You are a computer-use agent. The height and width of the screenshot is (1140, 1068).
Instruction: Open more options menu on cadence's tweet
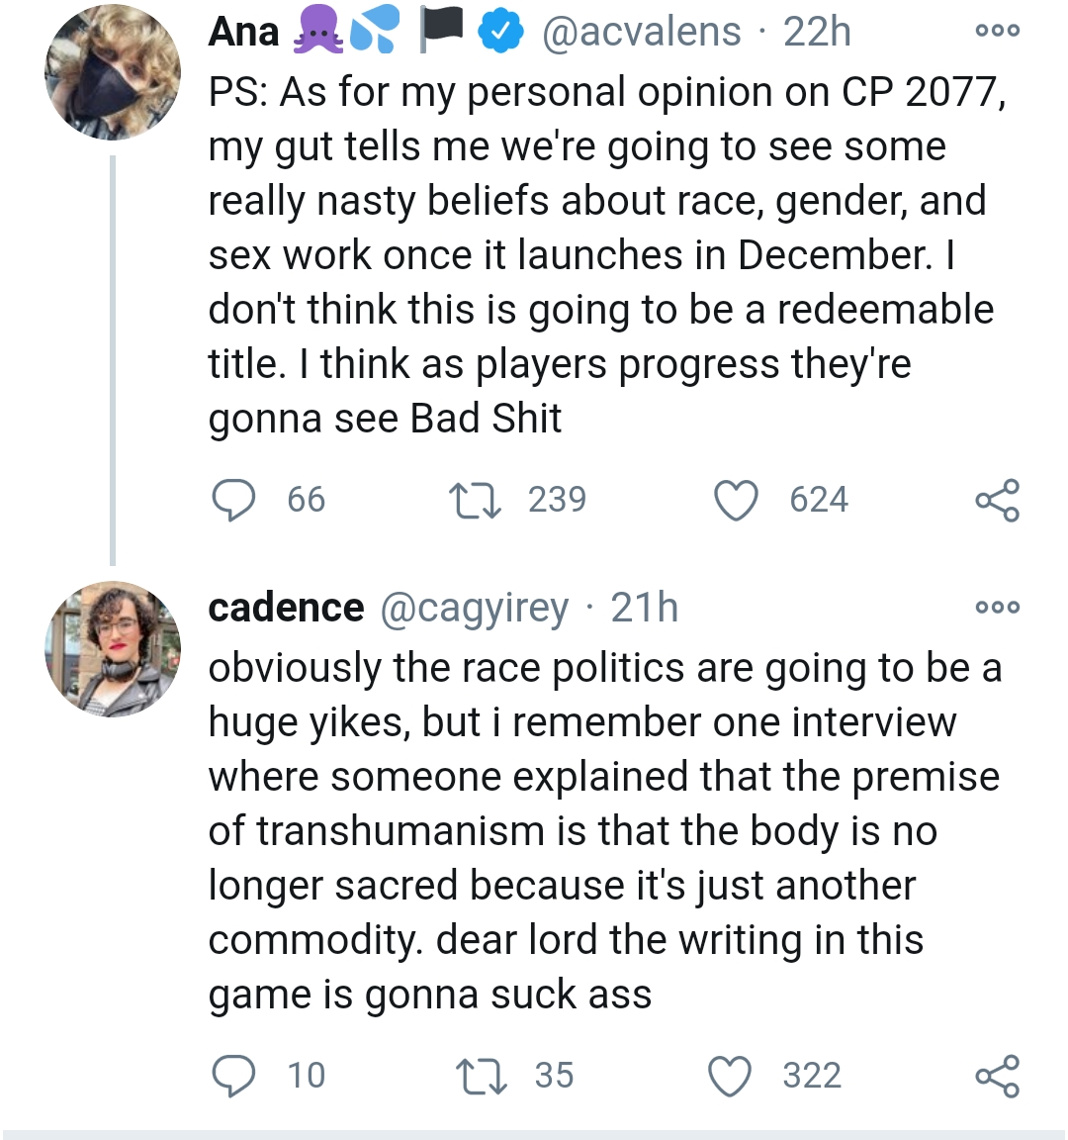click(x=997, y=607)
